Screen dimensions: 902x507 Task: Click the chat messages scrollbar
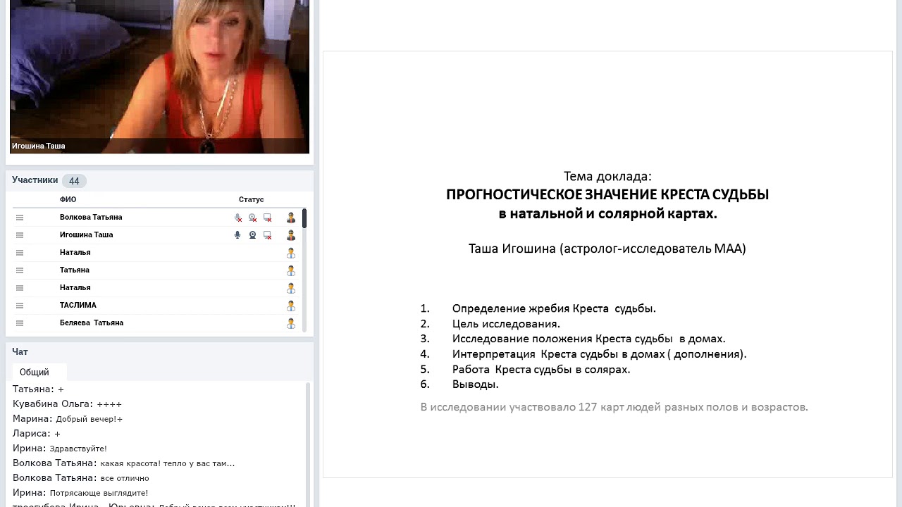[x=308, y=444]
